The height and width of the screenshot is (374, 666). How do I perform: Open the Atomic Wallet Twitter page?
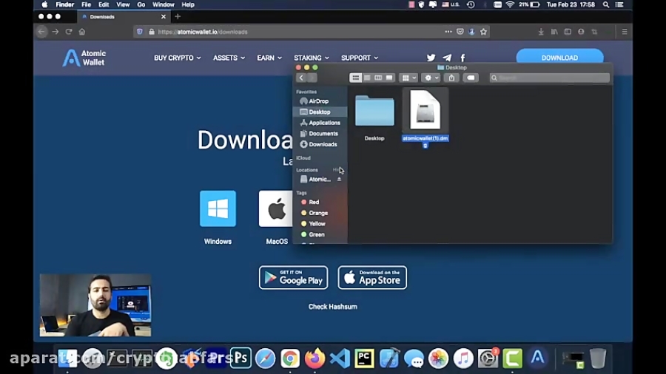[x=431, y=58]
